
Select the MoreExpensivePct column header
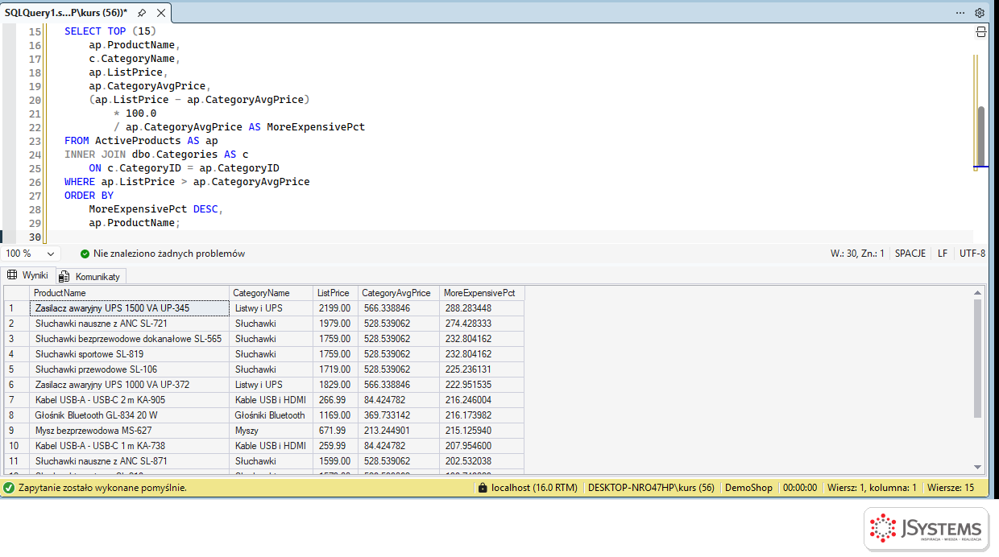click(482, 293)
